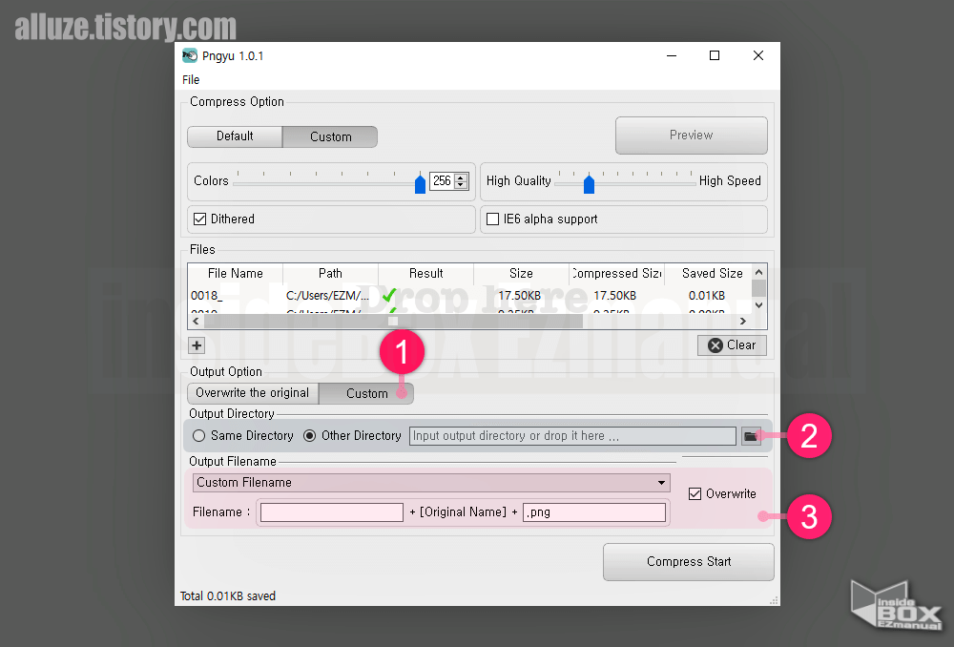
Task: Click the green check result for 0018_
Action: tap(389, 296)
